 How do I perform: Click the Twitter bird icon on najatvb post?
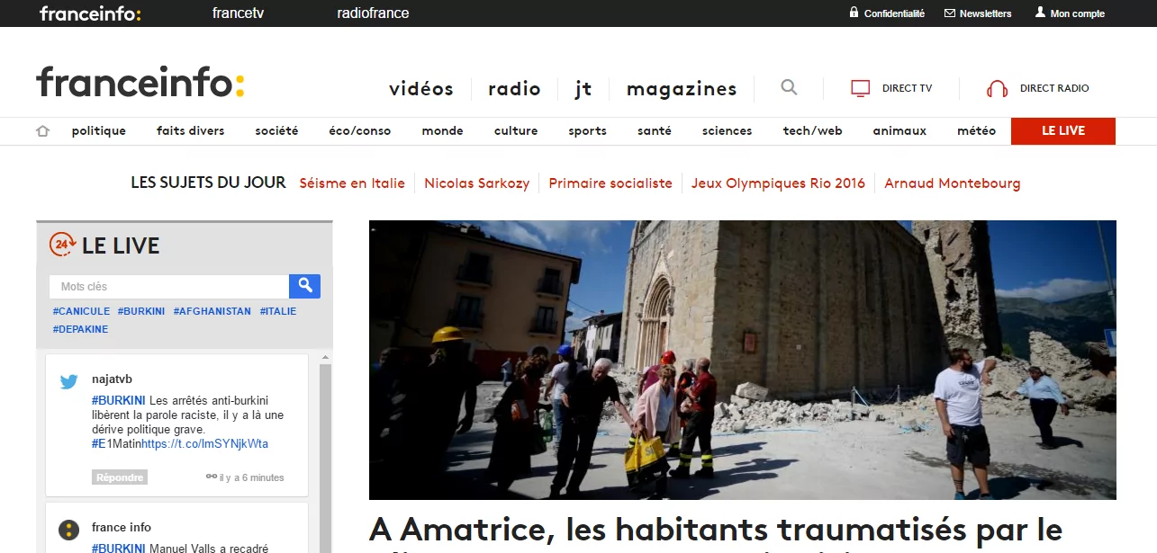69,381
